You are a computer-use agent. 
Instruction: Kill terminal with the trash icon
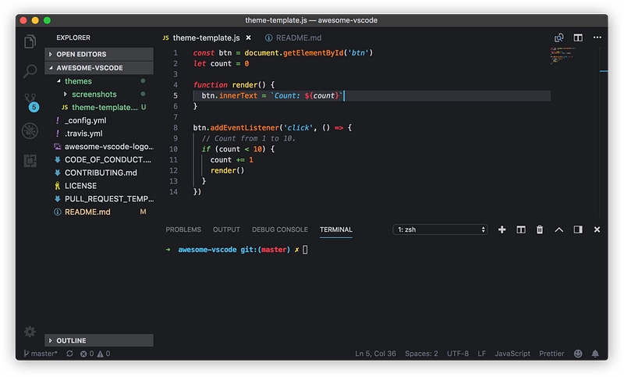click(x=540, y=229)
